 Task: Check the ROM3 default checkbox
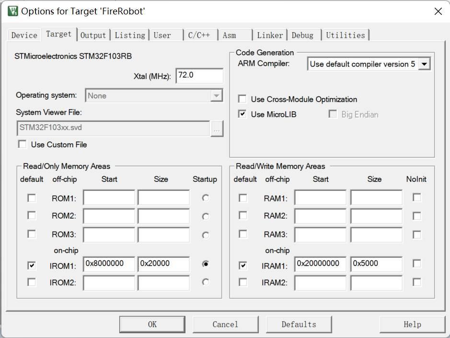point(32,234)
